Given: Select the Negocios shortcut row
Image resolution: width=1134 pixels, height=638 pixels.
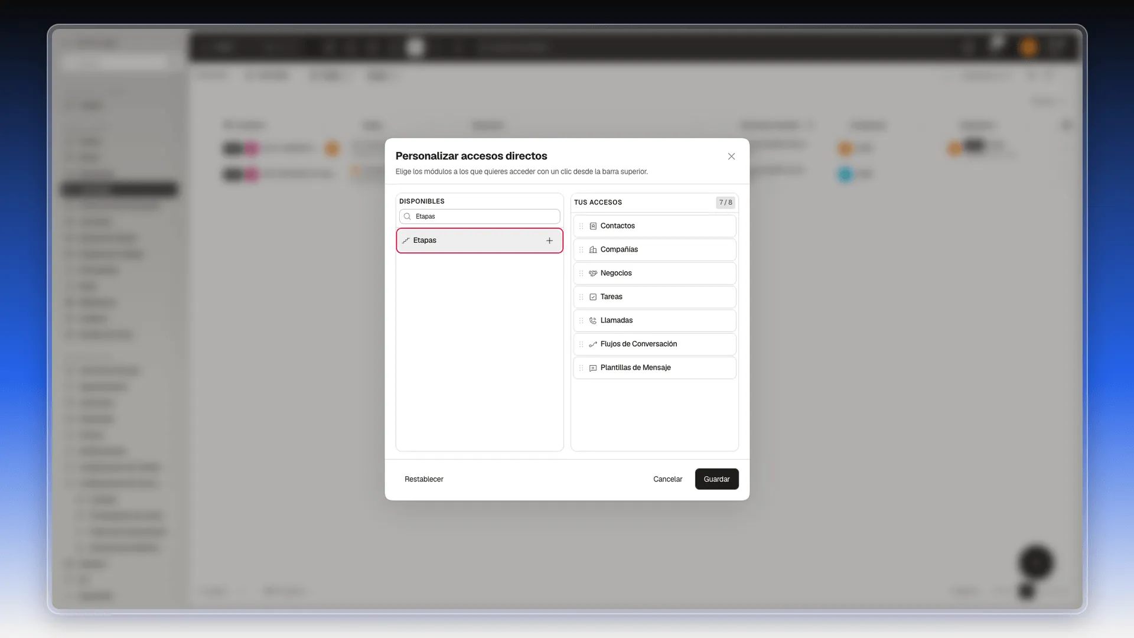Looking at the screenshot, I should (x=654, y=273).
